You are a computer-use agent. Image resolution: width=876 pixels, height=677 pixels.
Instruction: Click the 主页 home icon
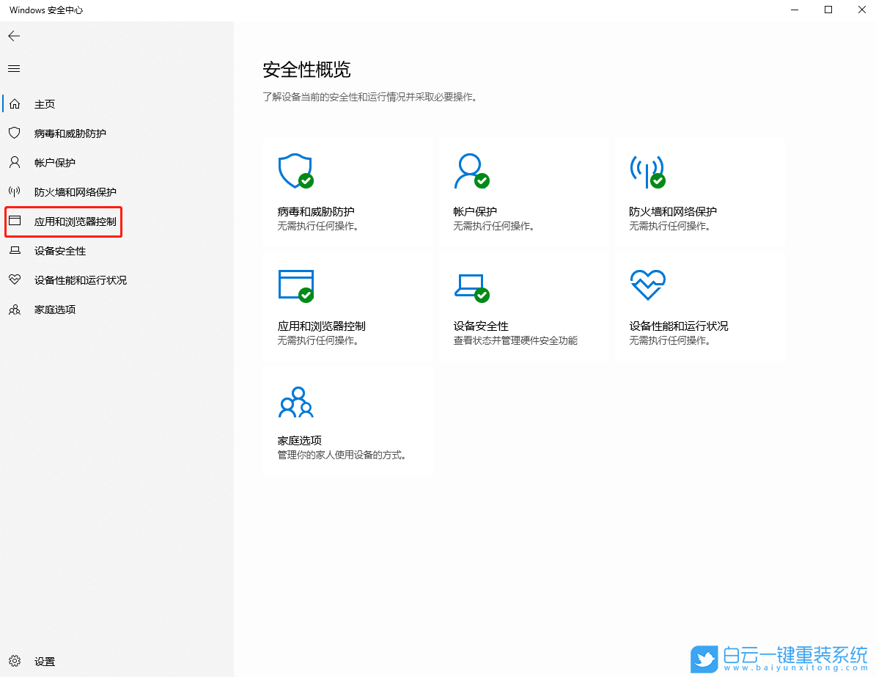click(13, 103)
